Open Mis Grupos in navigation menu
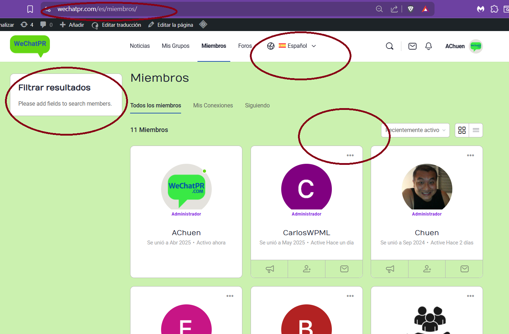 (x=175, y=46)
